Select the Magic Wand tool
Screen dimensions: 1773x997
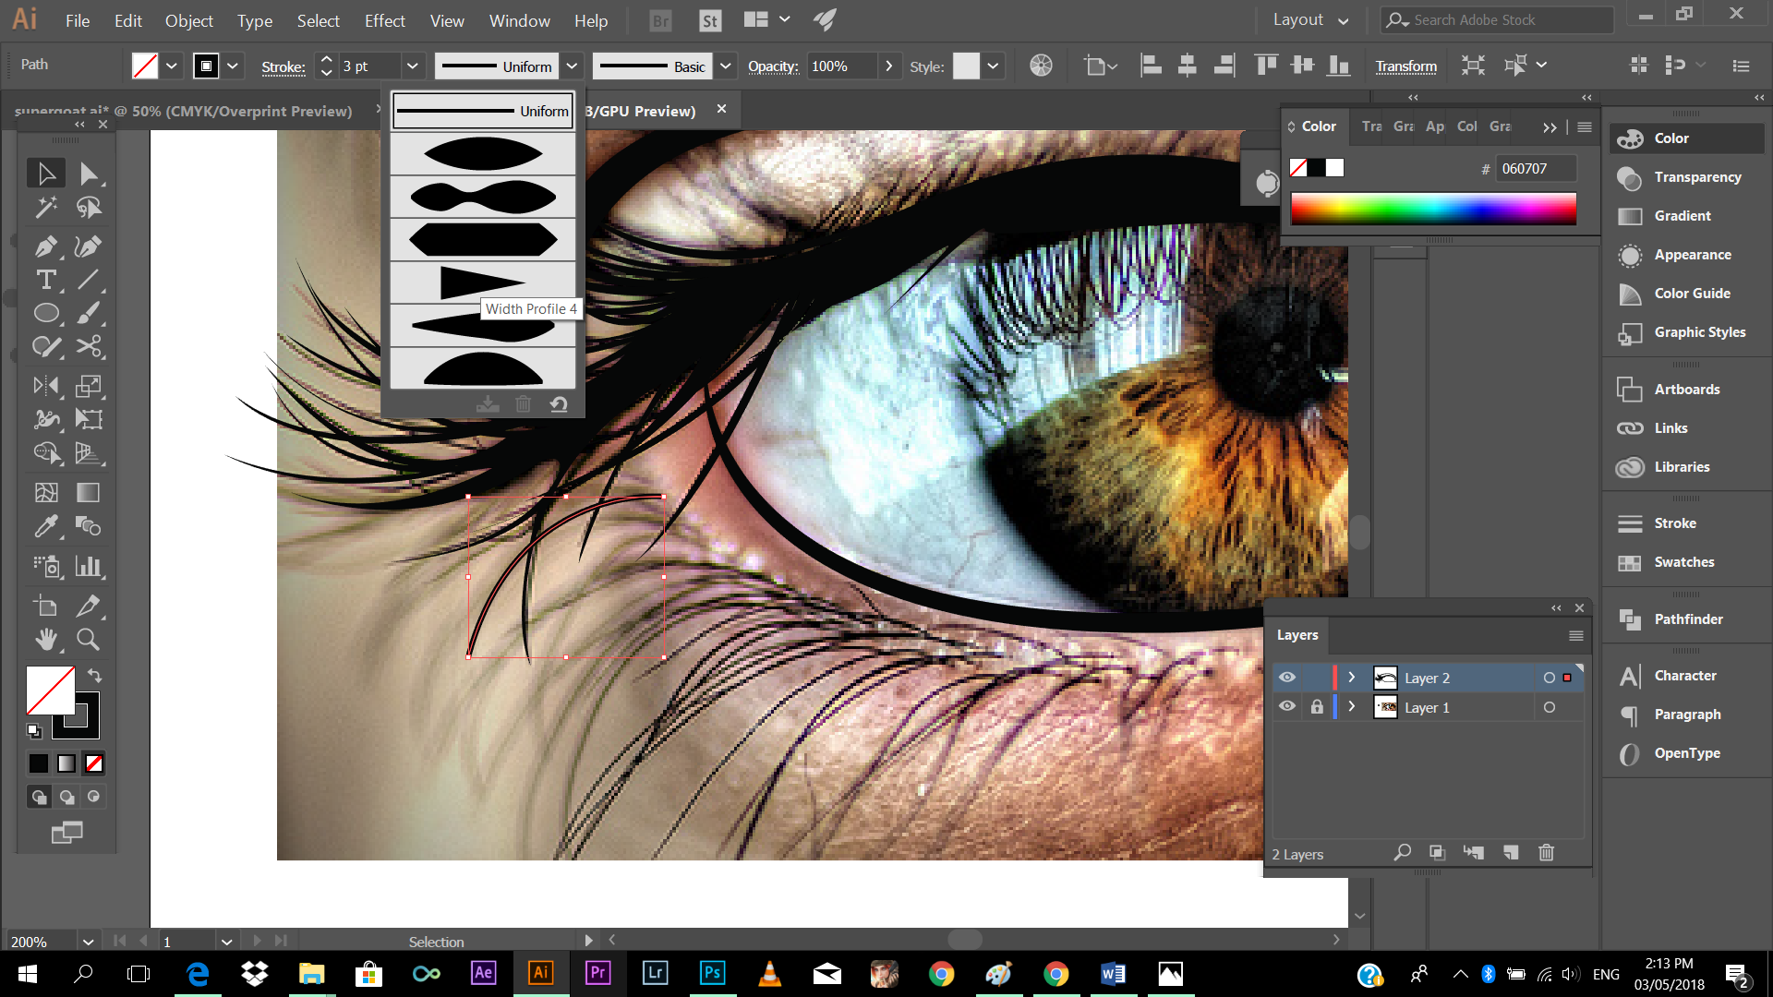coord(45,208)
